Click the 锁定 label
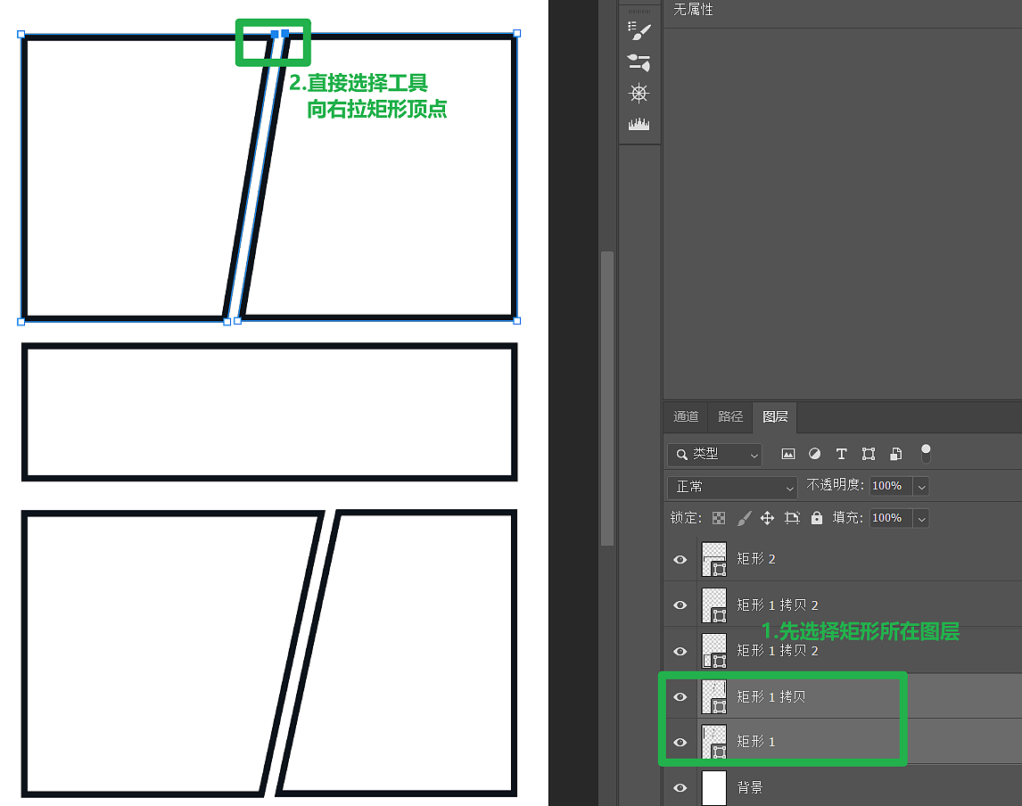The width and height of the screenshot is (1022, 806). tap(686, 518)
